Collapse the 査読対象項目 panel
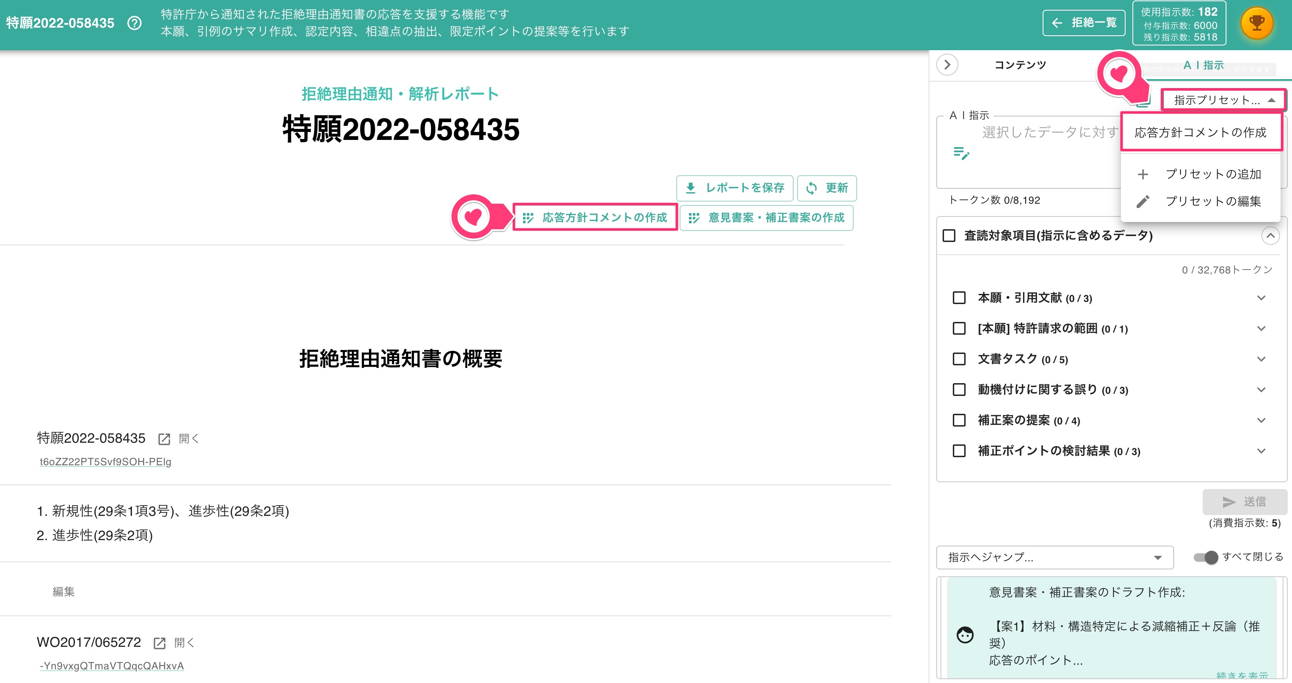1292x683 pixels. click(1270, 236)
